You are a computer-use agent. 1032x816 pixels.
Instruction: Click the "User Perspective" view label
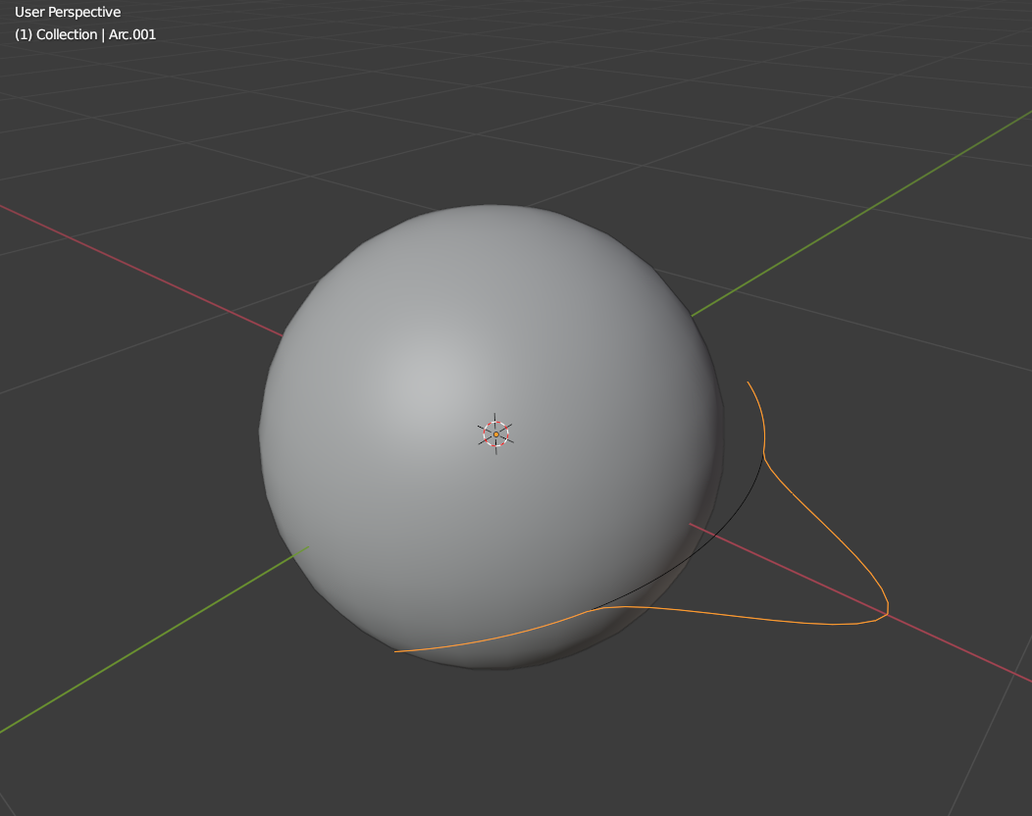68,12
